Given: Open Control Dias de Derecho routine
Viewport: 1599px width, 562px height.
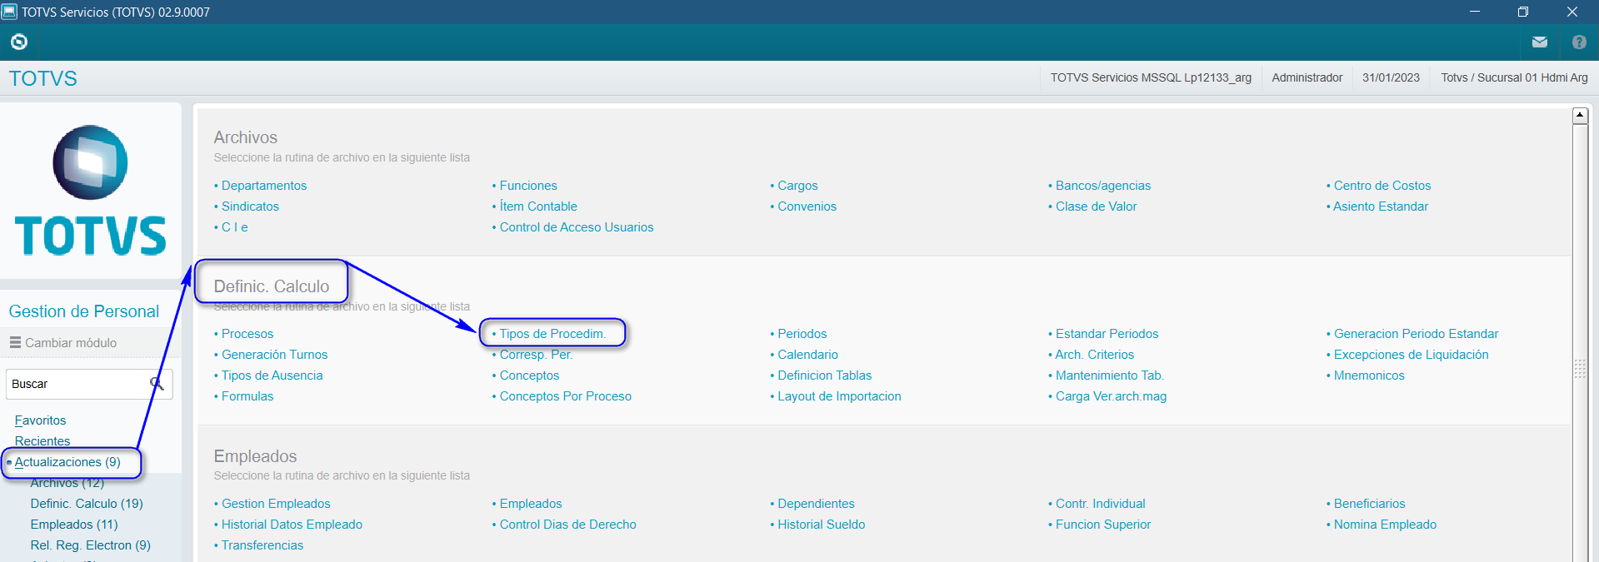Looking at the screenshot, I should click(567, 525).
